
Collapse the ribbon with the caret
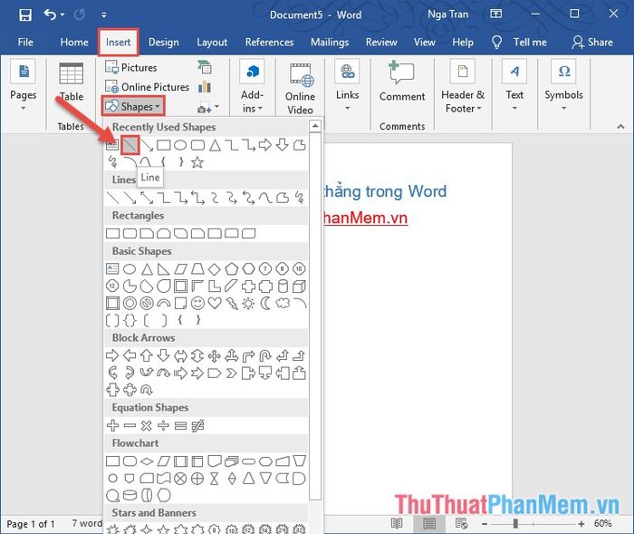click(x=620, y=127)
